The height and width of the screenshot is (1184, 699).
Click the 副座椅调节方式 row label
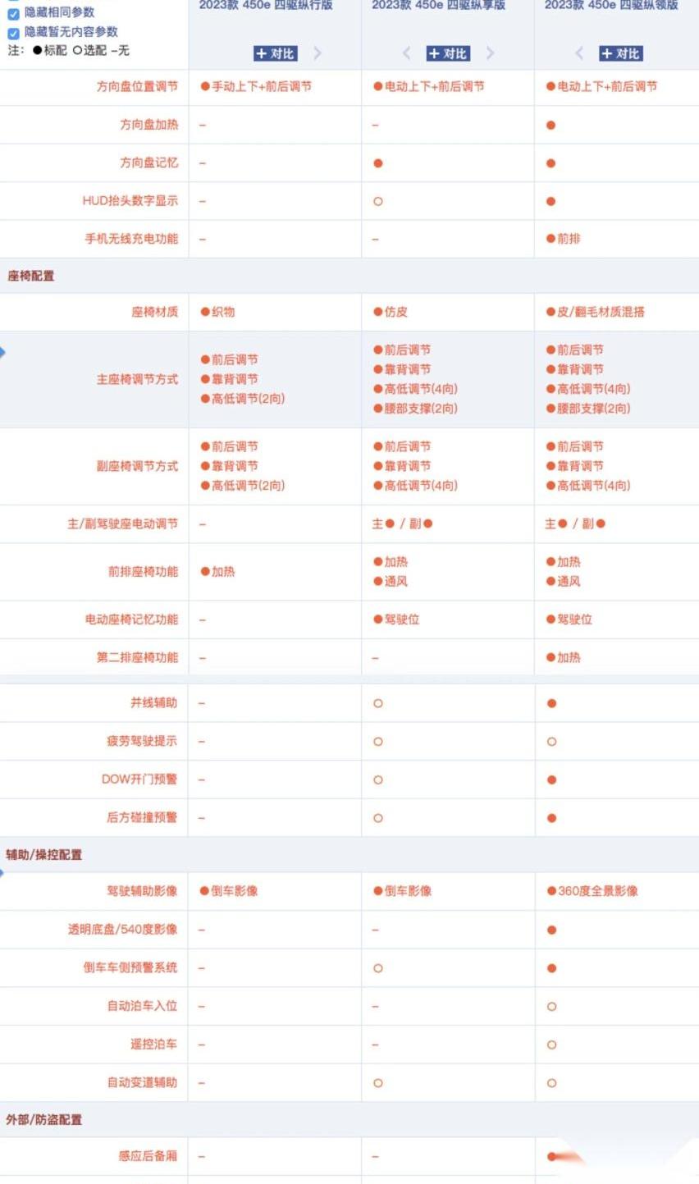tap(137, 466)
